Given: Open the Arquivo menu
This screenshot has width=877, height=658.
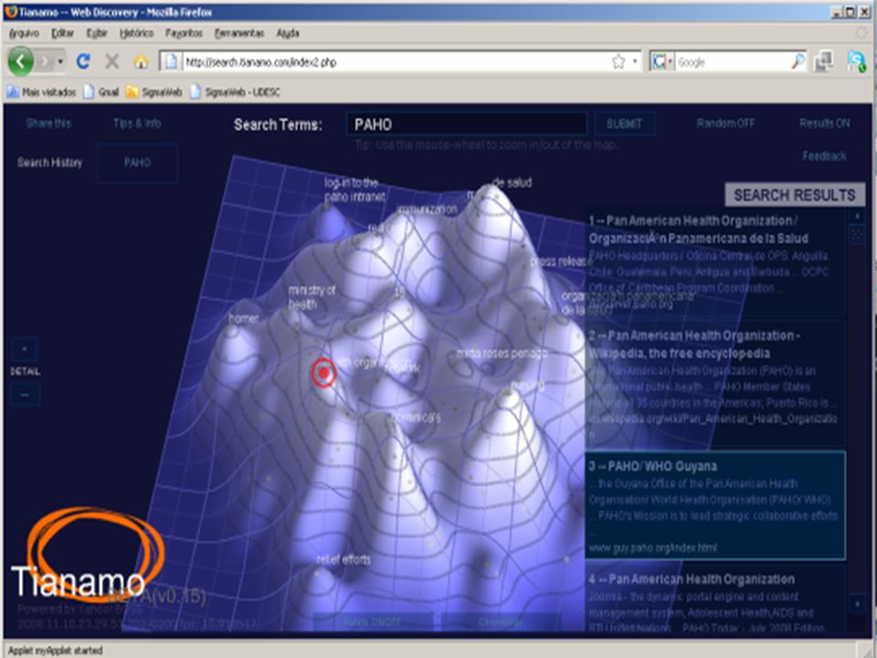Looking at the screenshot, I should pyautogui.click(x=24, y=33).
